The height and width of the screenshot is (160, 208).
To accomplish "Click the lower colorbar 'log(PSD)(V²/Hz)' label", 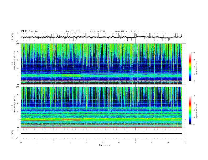I will pyautogui.click(x=197, y=111).
